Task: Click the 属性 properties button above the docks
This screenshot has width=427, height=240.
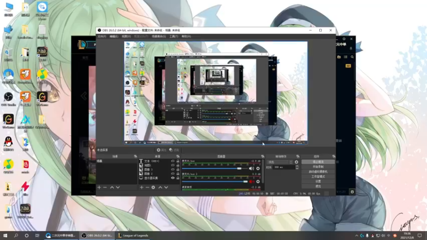Action: (x=162, y=150)
